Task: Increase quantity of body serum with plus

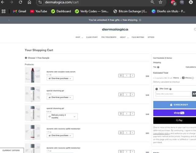Action: tap(132, 75)
